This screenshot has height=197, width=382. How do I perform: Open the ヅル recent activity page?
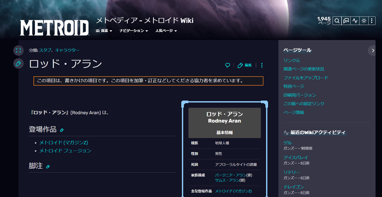[287, 143]
